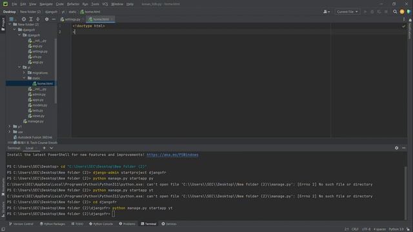This screenshot has width=413, height=232.
Task: Open Python Packages tool window
Action: coord(52,224)
